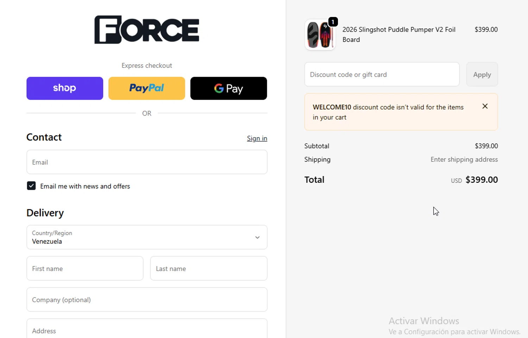Apply the discount code

coord(482,74)
